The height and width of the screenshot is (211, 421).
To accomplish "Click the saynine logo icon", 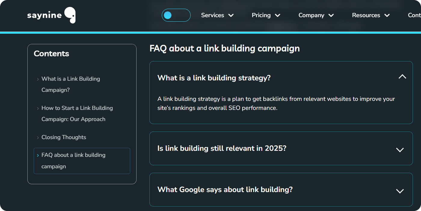I will 70,15.
